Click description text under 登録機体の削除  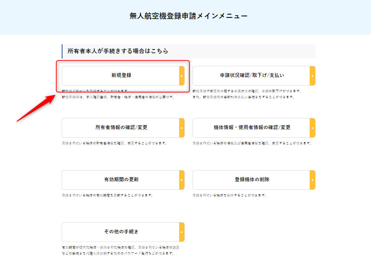click(x=229, y=195)
